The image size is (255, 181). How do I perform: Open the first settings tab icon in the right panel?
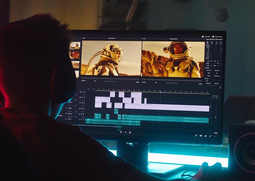click(207, 43)
